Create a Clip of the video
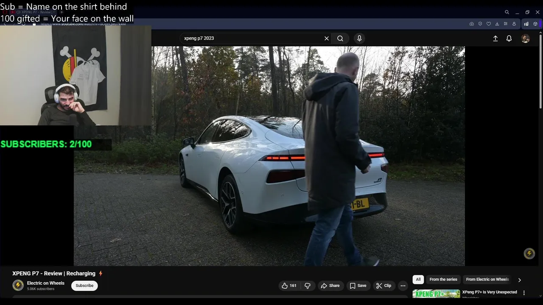This screenshot has width=543, height=305. tap(384, 286)
